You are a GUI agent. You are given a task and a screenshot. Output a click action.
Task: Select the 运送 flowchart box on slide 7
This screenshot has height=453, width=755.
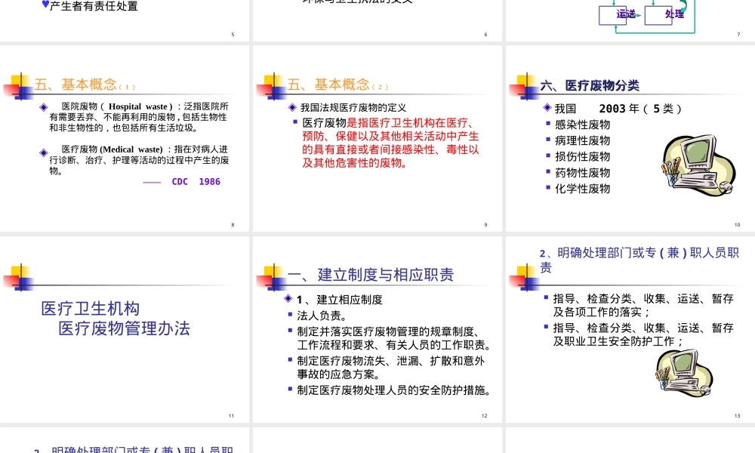(x=612, y=14)
